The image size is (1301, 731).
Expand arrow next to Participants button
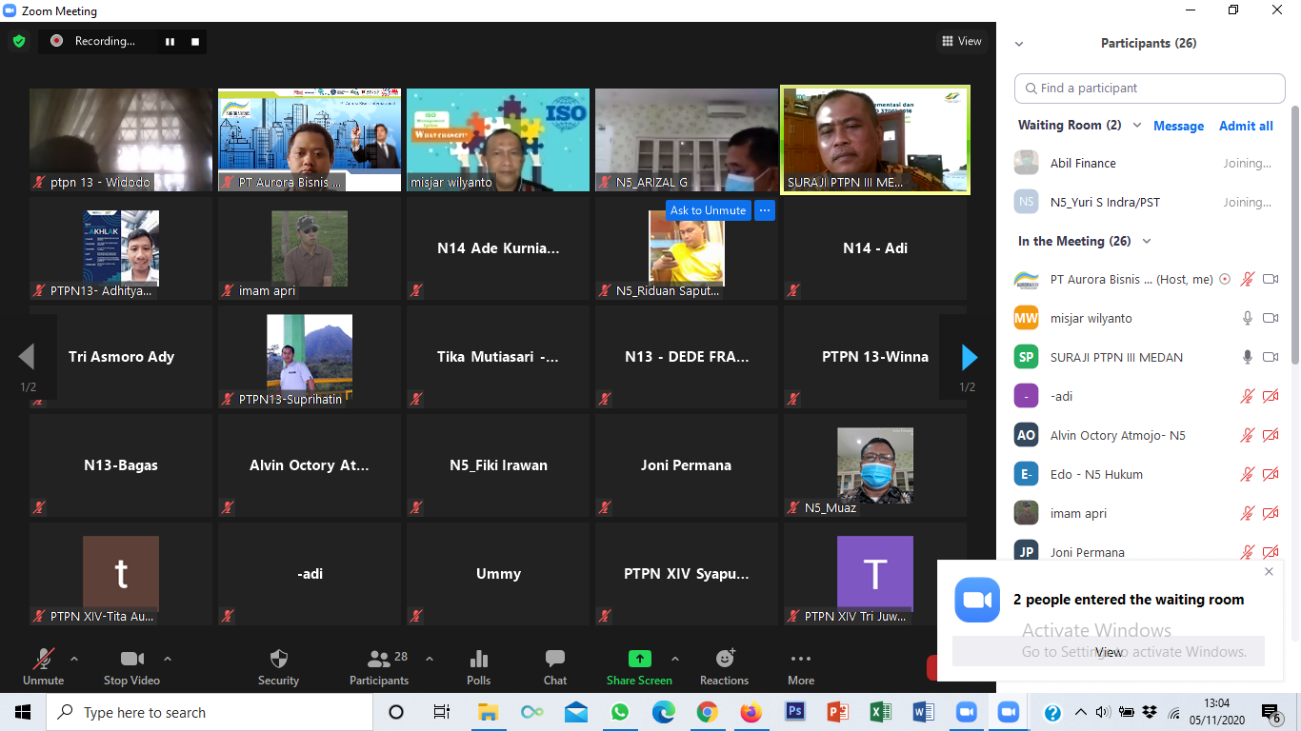(429, 659)
